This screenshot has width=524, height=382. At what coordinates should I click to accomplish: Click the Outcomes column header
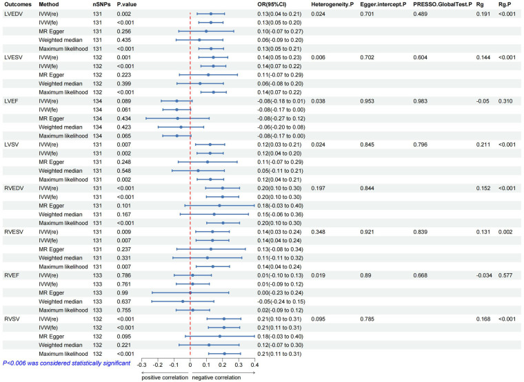tap(18, 4)
